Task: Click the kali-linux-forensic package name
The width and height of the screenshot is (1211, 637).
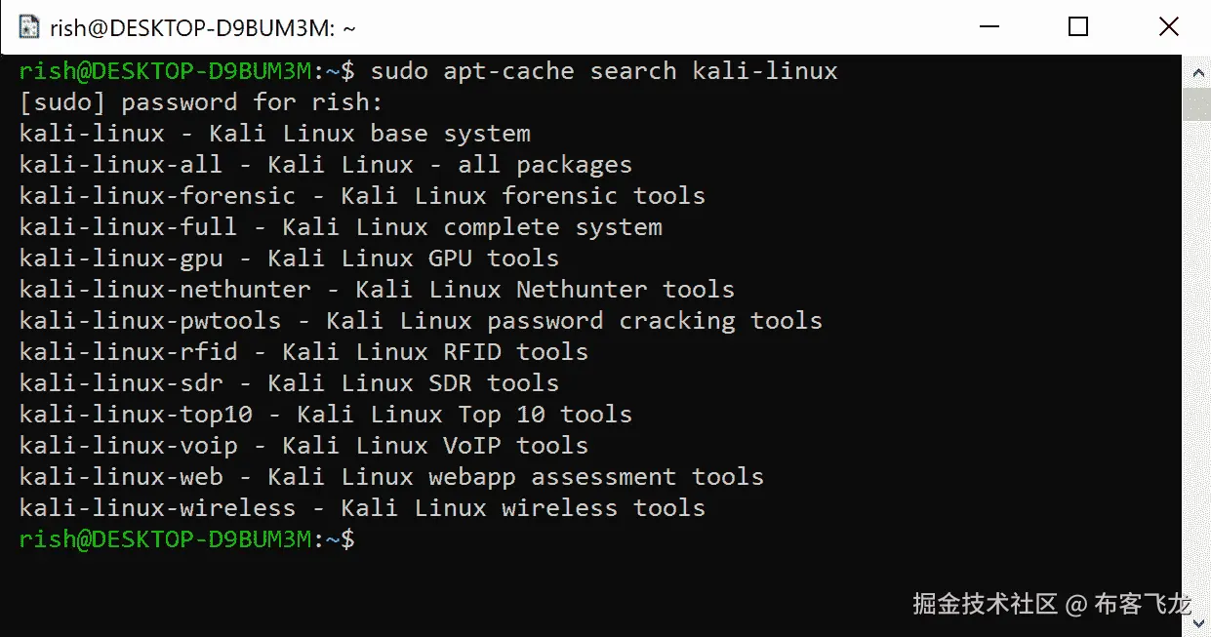Action: tap(157, 196)
